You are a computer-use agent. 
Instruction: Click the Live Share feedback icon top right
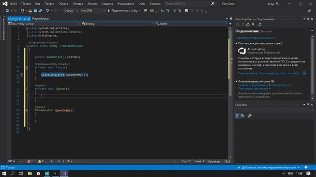(310, 11)
